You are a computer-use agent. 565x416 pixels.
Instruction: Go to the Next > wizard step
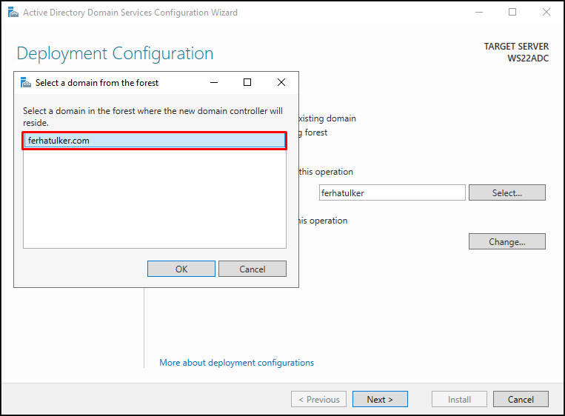[380, 400]
